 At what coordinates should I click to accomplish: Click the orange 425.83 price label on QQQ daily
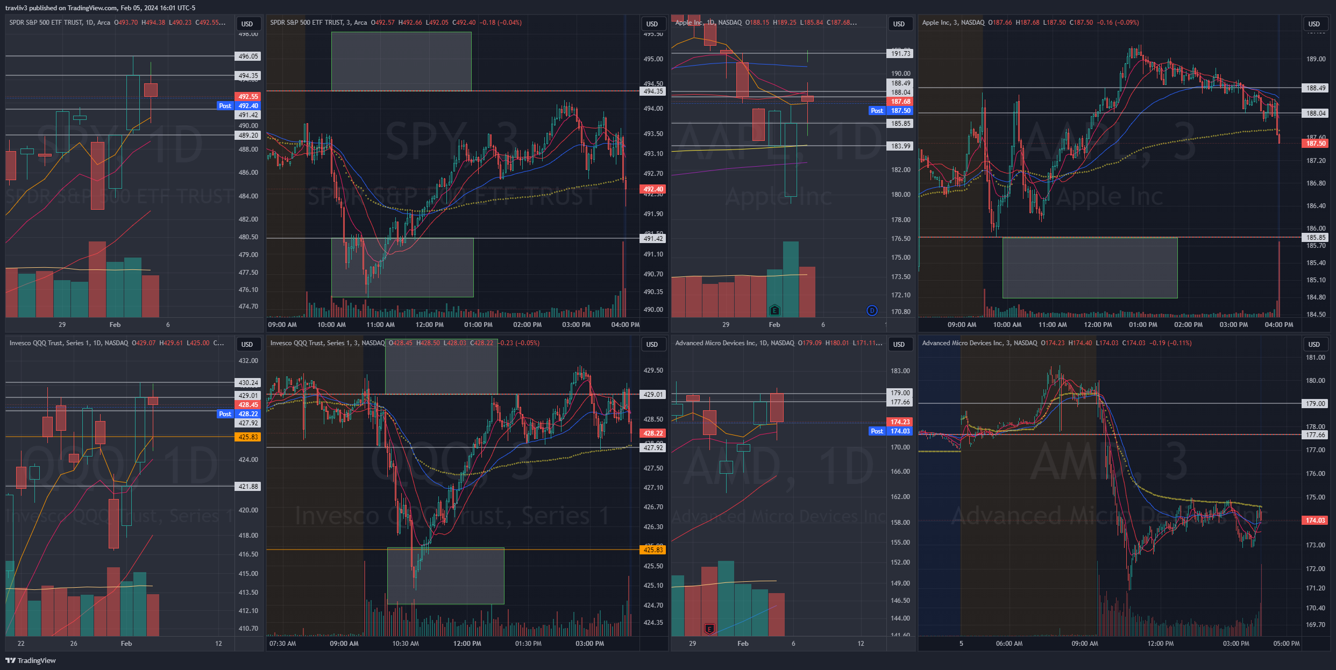[x=248, y=437]
